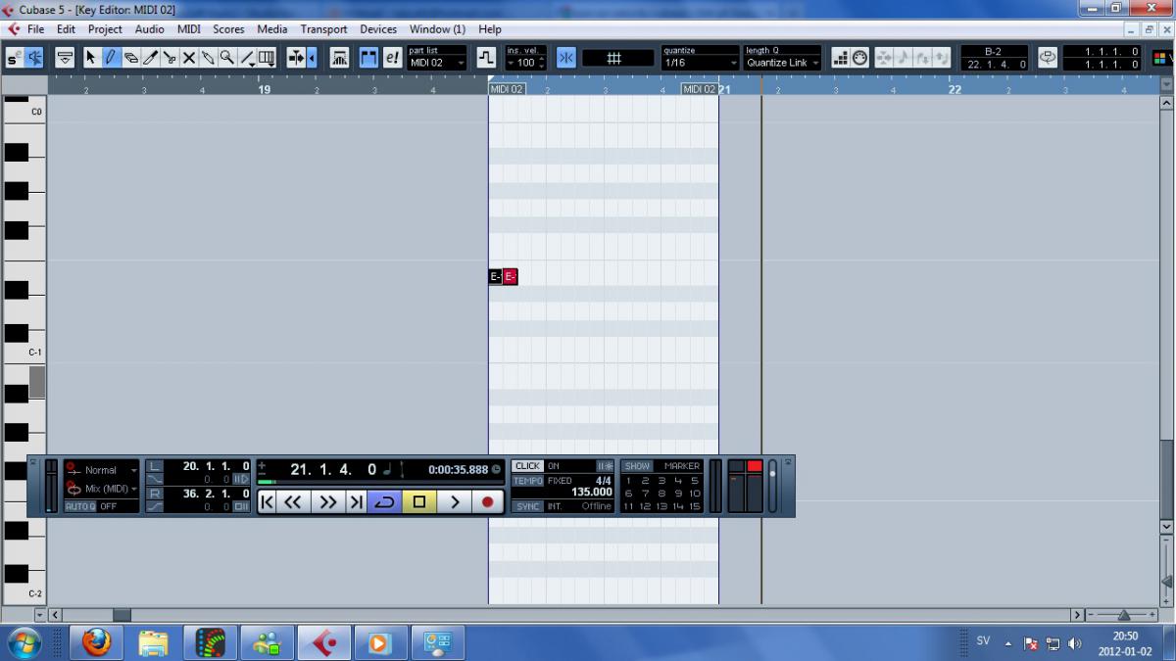Adjust insert velocity 100 stepper
The height and width of the screenshot is (661, 1176).
(x=541, y=63)
